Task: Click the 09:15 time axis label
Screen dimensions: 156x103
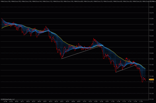Action: tap(51, 102)
